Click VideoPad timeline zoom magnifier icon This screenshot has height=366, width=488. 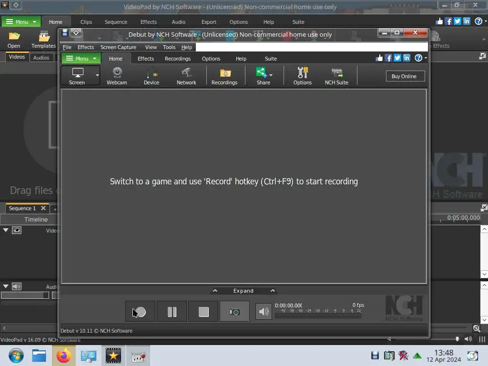coord(477,328)
